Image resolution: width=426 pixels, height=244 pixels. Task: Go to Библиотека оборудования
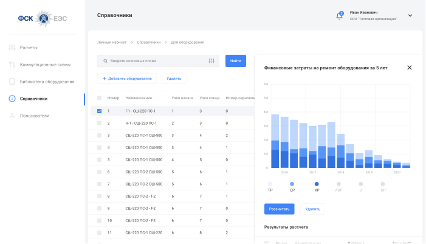click(47, 82)
